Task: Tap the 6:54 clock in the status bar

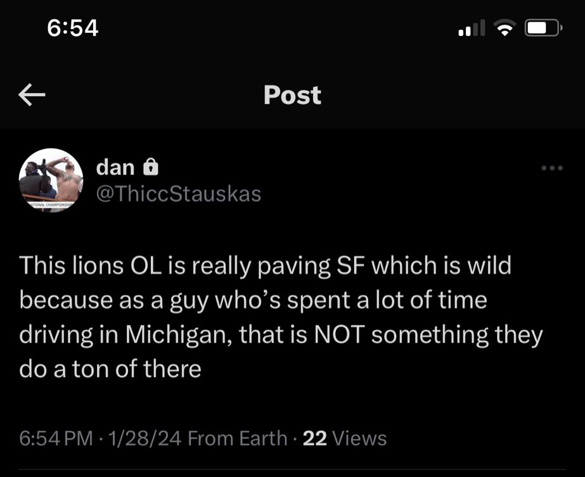Action: tap(73, 27)
